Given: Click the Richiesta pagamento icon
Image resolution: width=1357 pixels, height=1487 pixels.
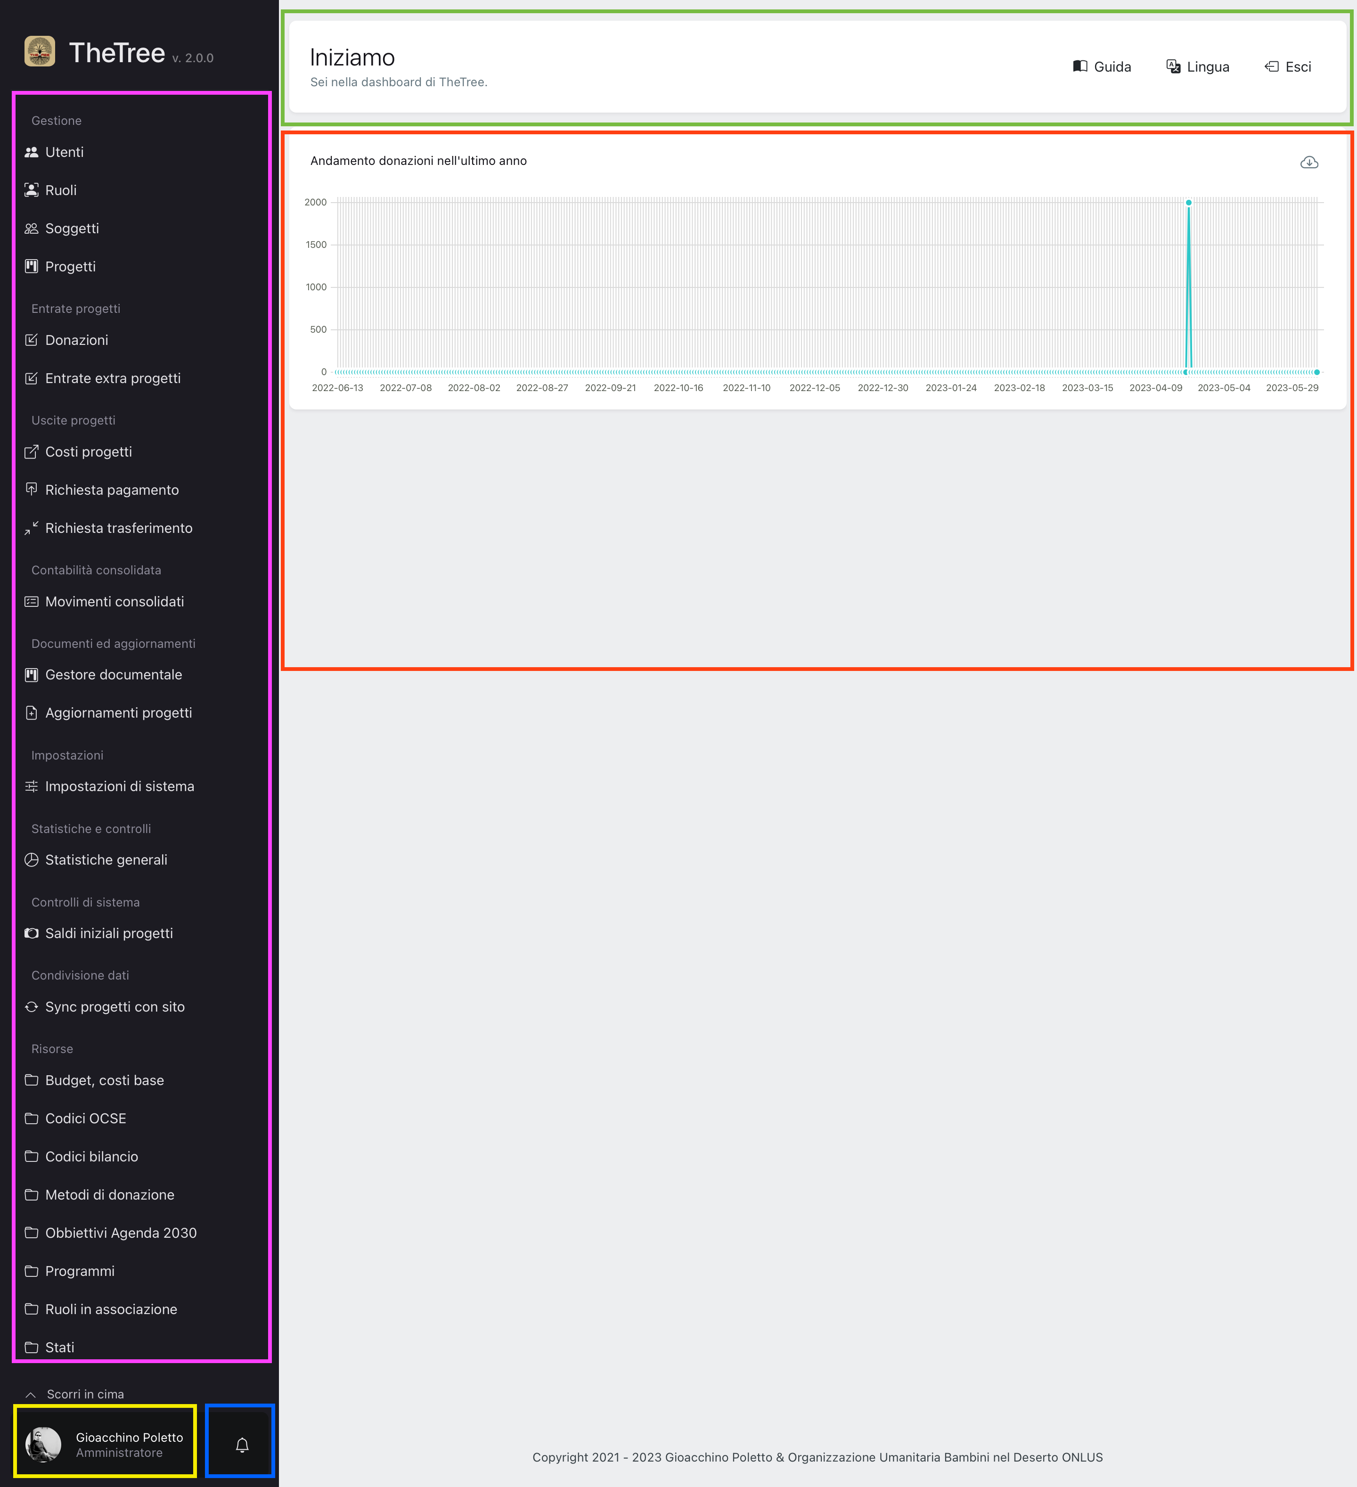Looking at the screenshot, I should (x=31, y=490).
